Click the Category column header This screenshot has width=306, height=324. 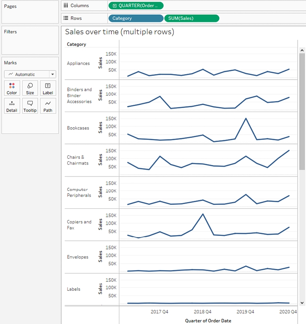coord(77,44)
